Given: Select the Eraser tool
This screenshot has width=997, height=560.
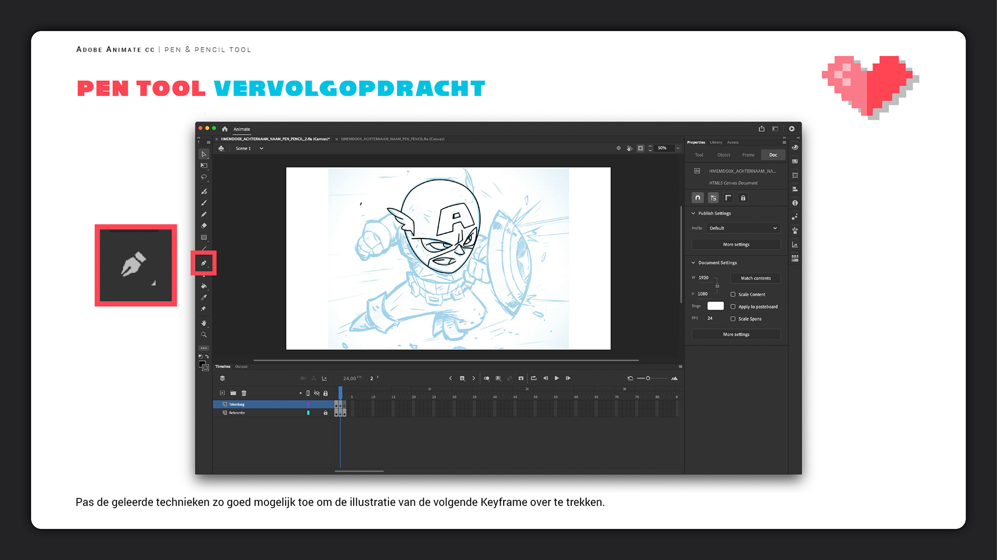Looking at the screenshot, I should (204, 226).
